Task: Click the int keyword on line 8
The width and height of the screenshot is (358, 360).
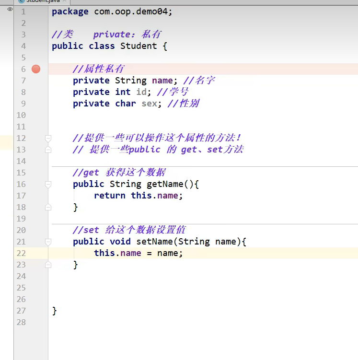Action: pyautogui.click(x=123, y=92)
